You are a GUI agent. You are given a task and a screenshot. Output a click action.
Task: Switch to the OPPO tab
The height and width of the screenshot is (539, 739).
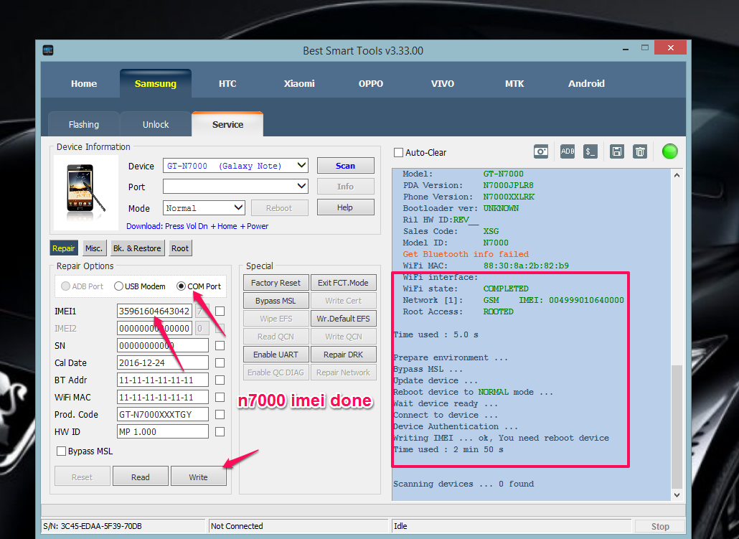(x=370, y=83)
